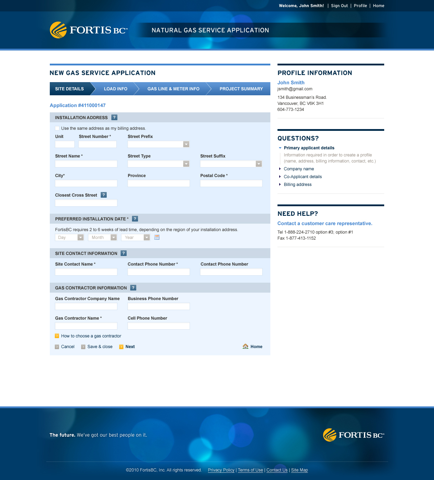Check 'Use the same address as my billing address'
The width and height of the screenshot is (434, 480).
[x=57, y=128]
